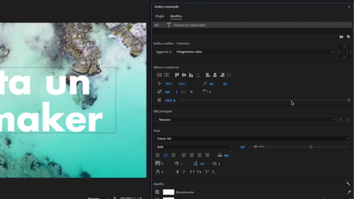
Task: Click the new group folder icon
Action: pos(341,36)
